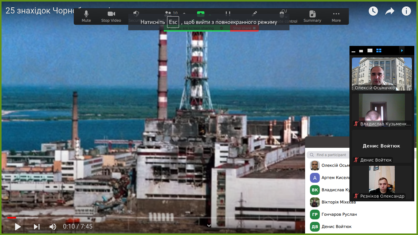
Task: Hide thumbnail video panel minimize bar
Action: pyautogui.click(x=353, y=51)
